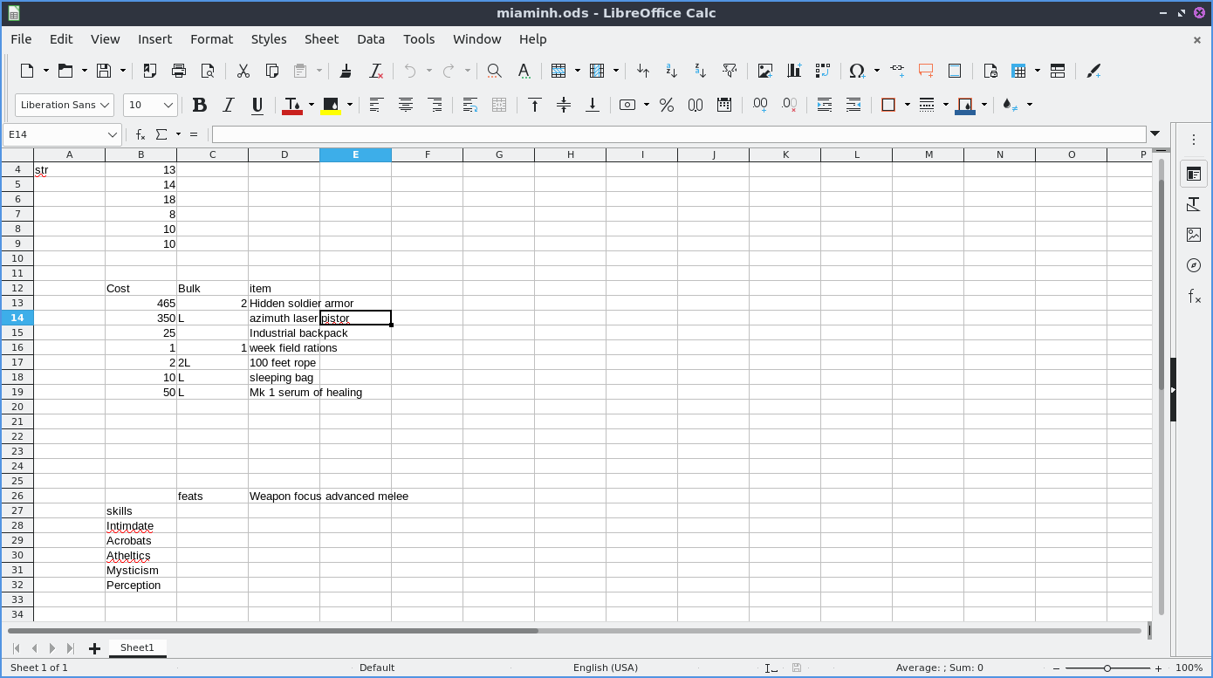Click the AutoFilter funnel icon
1213x678 pixels.
click(730, 71)
